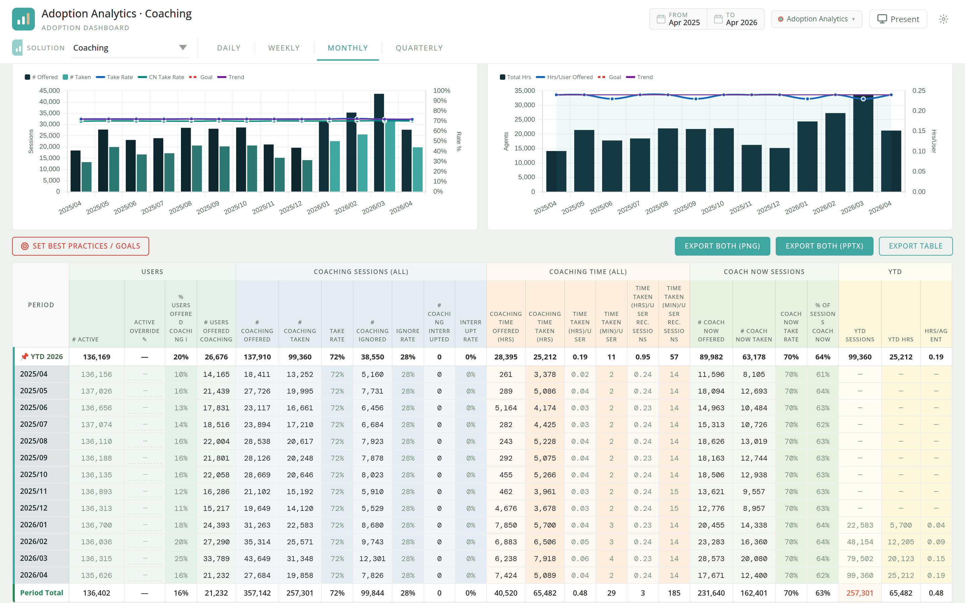Open the settings gear icon

[x=943, y=19]
